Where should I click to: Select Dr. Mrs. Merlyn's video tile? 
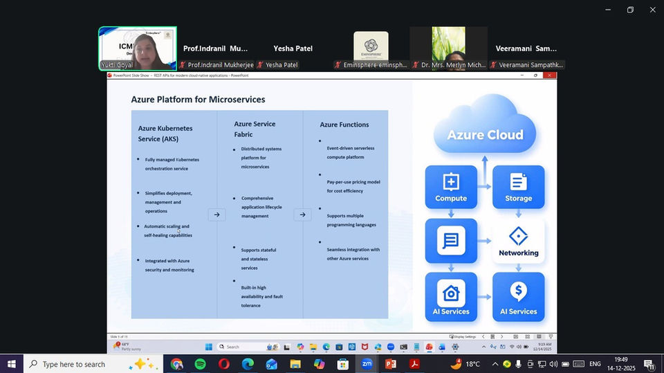[448, 48]
